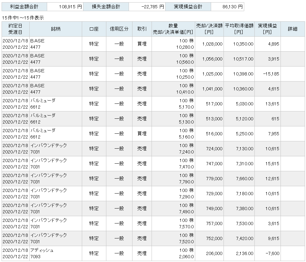This screenshot has height=262, width=306.
Task: Click the 口座 column header
Action: [x=94, y=29]
